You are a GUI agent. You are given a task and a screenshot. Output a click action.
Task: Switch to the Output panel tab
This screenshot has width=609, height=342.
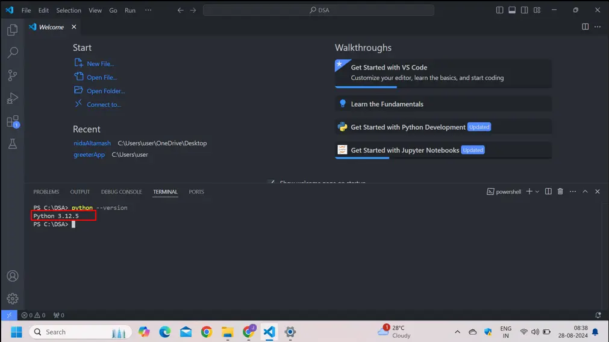coord(80,192)
